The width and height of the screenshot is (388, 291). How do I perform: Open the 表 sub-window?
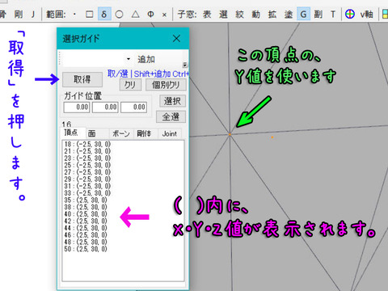[207, 14]
